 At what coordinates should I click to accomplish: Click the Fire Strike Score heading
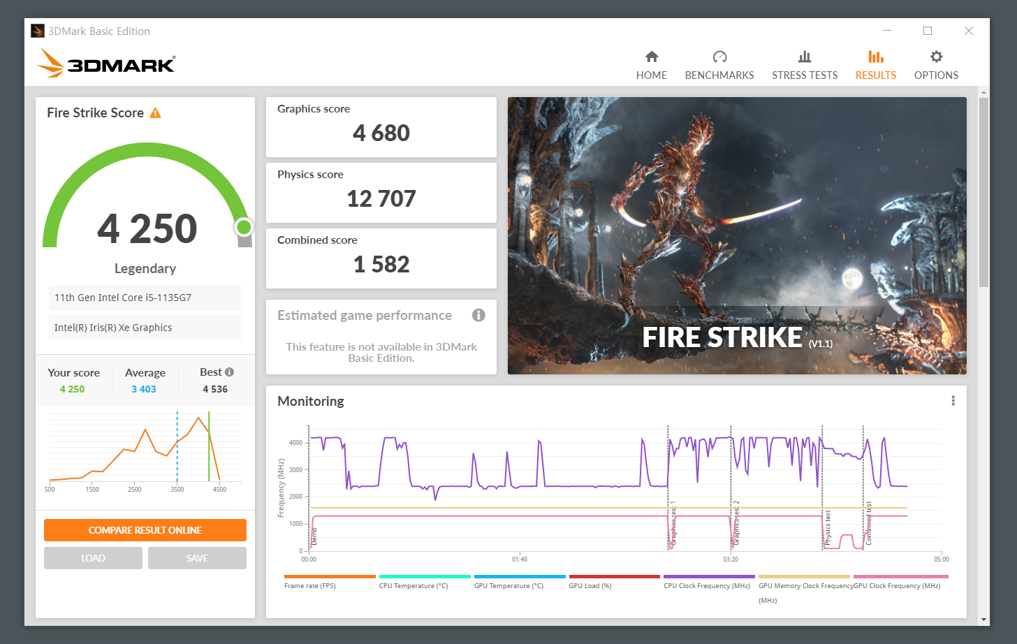pos(95,112)
